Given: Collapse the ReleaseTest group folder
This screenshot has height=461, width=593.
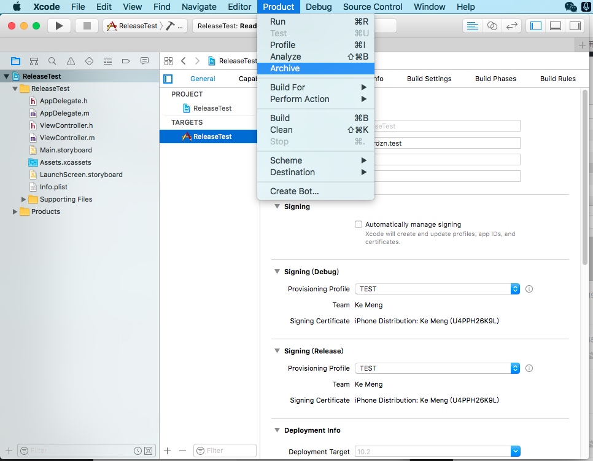Looking at the screenshot, I should [15, 89].
